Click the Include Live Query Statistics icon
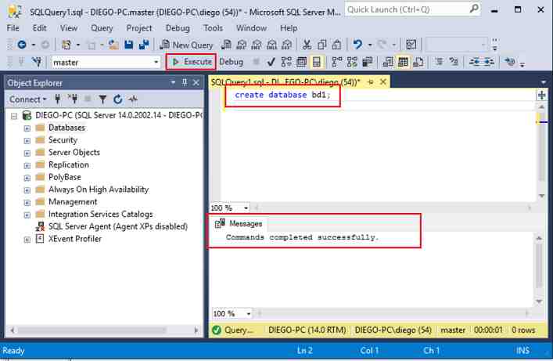This screenshot has width=553, height=361. (x=352, y=63)
